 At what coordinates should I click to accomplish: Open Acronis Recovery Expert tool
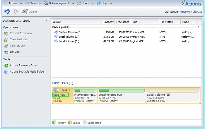(24, 66)
